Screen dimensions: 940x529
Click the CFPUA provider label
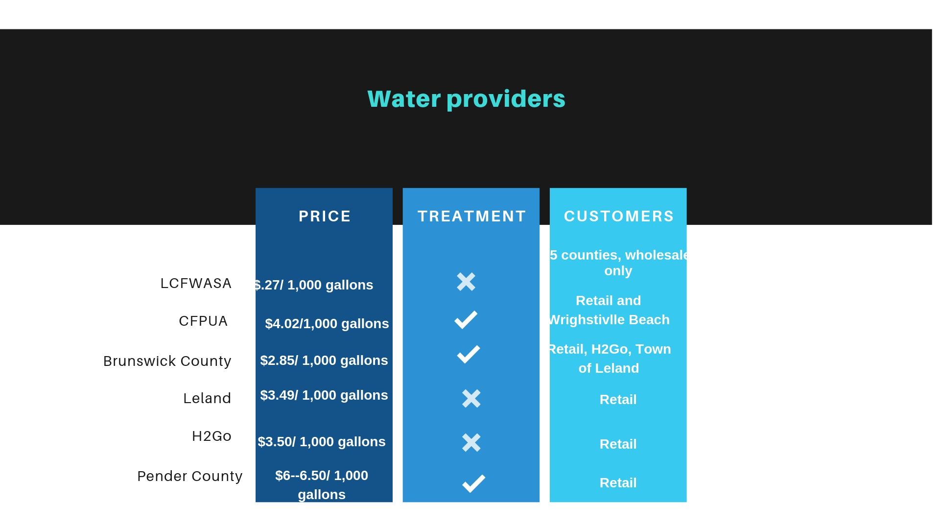click(203, 321)
